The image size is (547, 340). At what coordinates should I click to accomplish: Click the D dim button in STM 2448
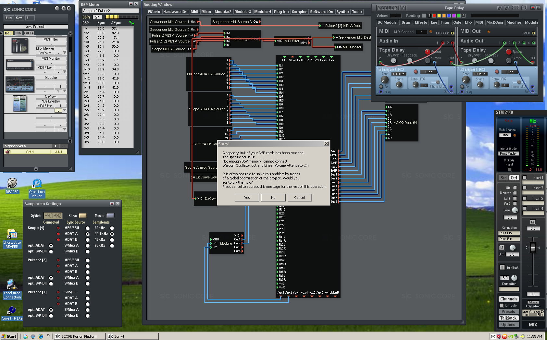click(502, 248)
